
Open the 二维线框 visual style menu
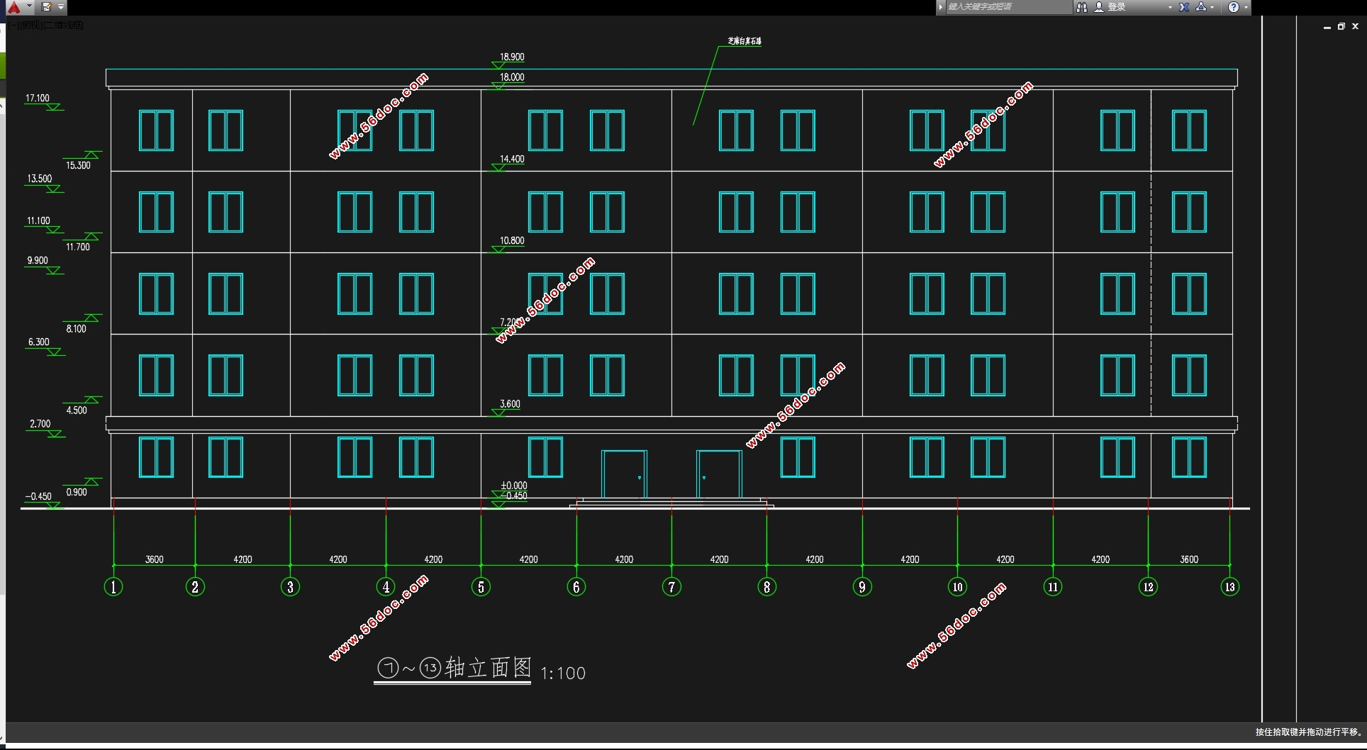(x=64, y=25)
